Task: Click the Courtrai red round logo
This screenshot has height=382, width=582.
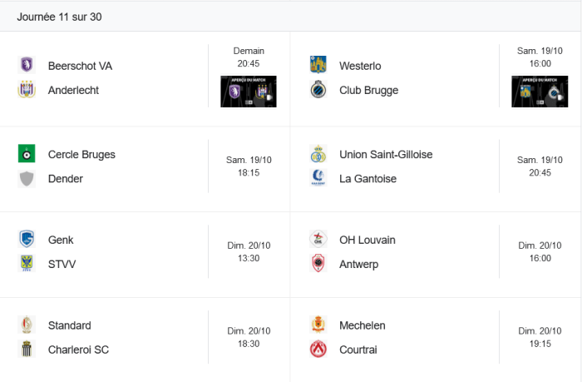Action: pos(318,349)
